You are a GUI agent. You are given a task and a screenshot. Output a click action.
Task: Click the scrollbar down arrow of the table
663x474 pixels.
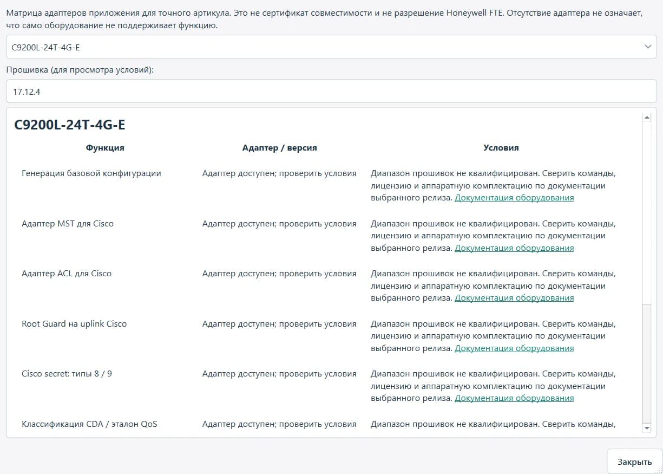click(646, 428)
